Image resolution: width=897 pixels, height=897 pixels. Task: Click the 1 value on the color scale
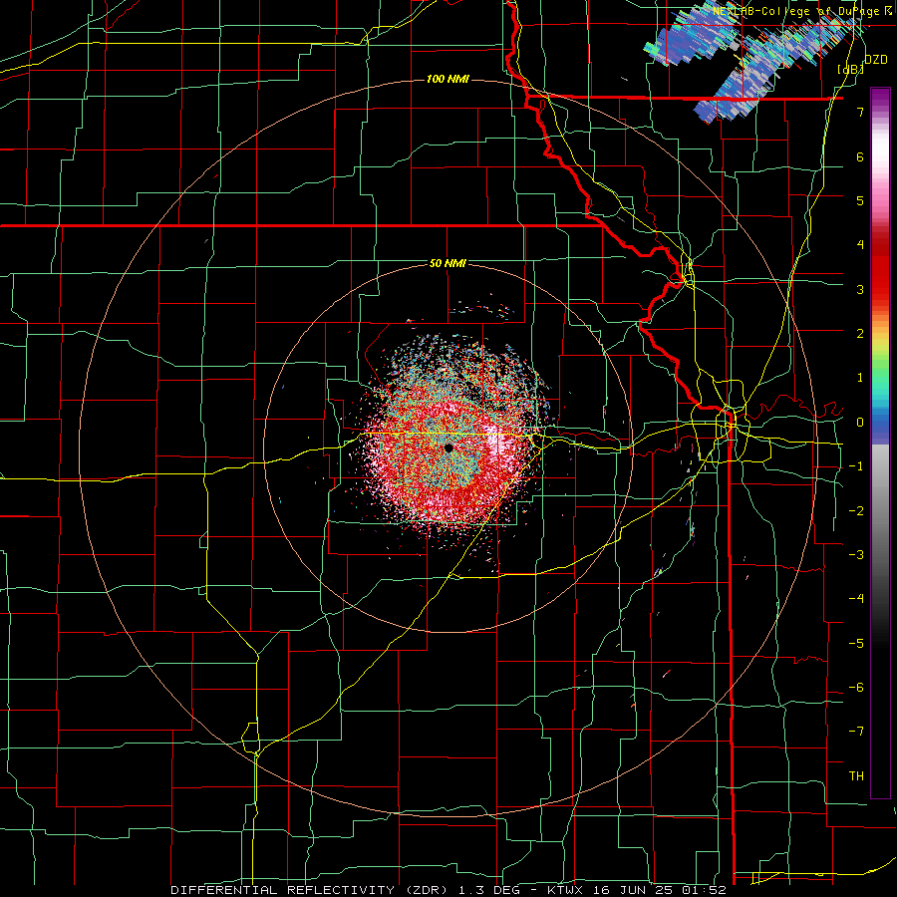860,378
